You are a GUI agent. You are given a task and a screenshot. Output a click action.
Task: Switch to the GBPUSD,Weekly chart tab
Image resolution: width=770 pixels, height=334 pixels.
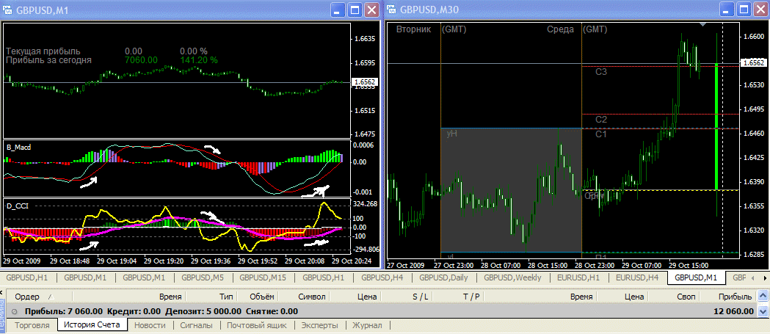512,277
